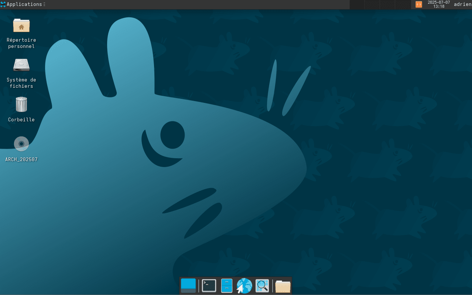Image resolution: width=472 pixels, height=295 pixels.
Task: Select the ARCH_202507 disc icon
Action: pyautogui.click(x=21, y=144)
